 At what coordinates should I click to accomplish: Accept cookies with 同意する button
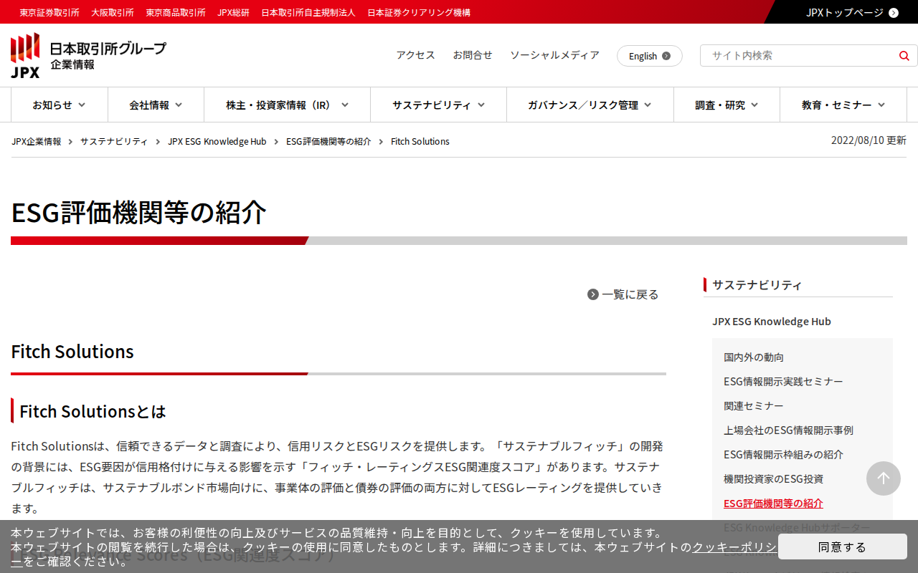coord(843,546)
